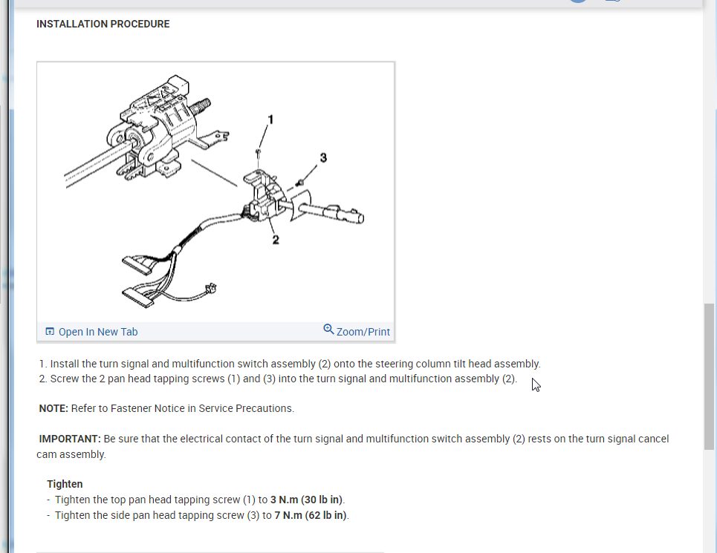The height and width of the screenshot is (553, 717).
Task: Click the INSTALLATION PROCEDURE heading
Action: point(103,24)
